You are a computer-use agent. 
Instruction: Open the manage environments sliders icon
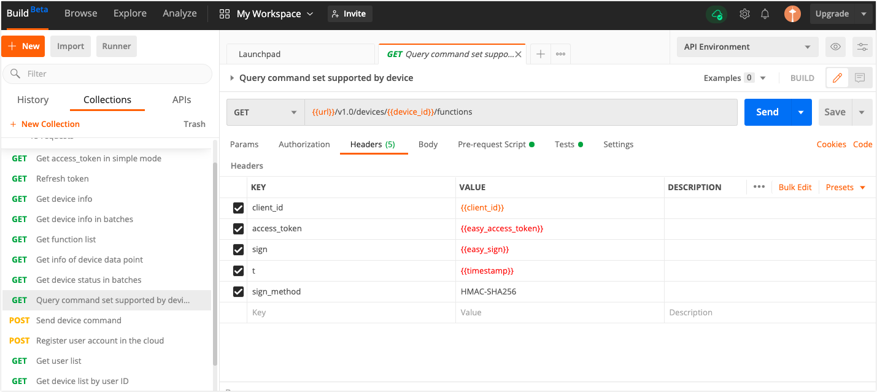click(x=862, y=47)
